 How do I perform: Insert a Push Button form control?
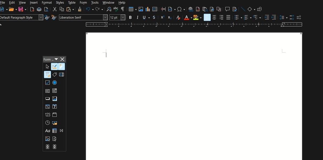pyautogui.click(x=47, y=99)
